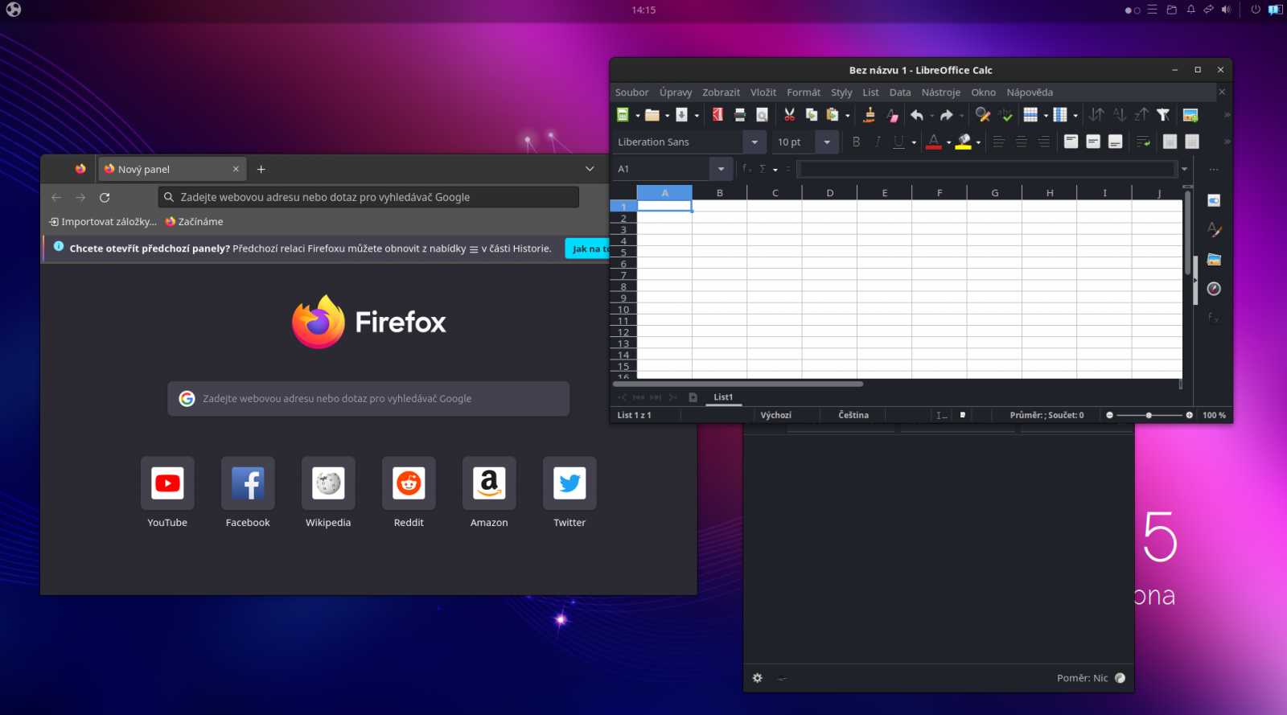Click the Clear Direct Formatting eraser icon
1287x715 pixels.
[891, 115]
